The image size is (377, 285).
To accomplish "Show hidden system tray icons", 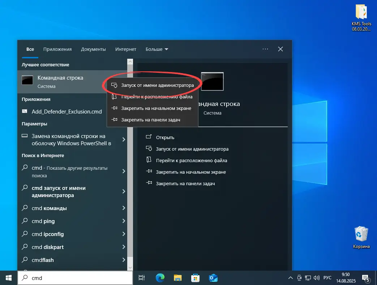I will (290, 278).
